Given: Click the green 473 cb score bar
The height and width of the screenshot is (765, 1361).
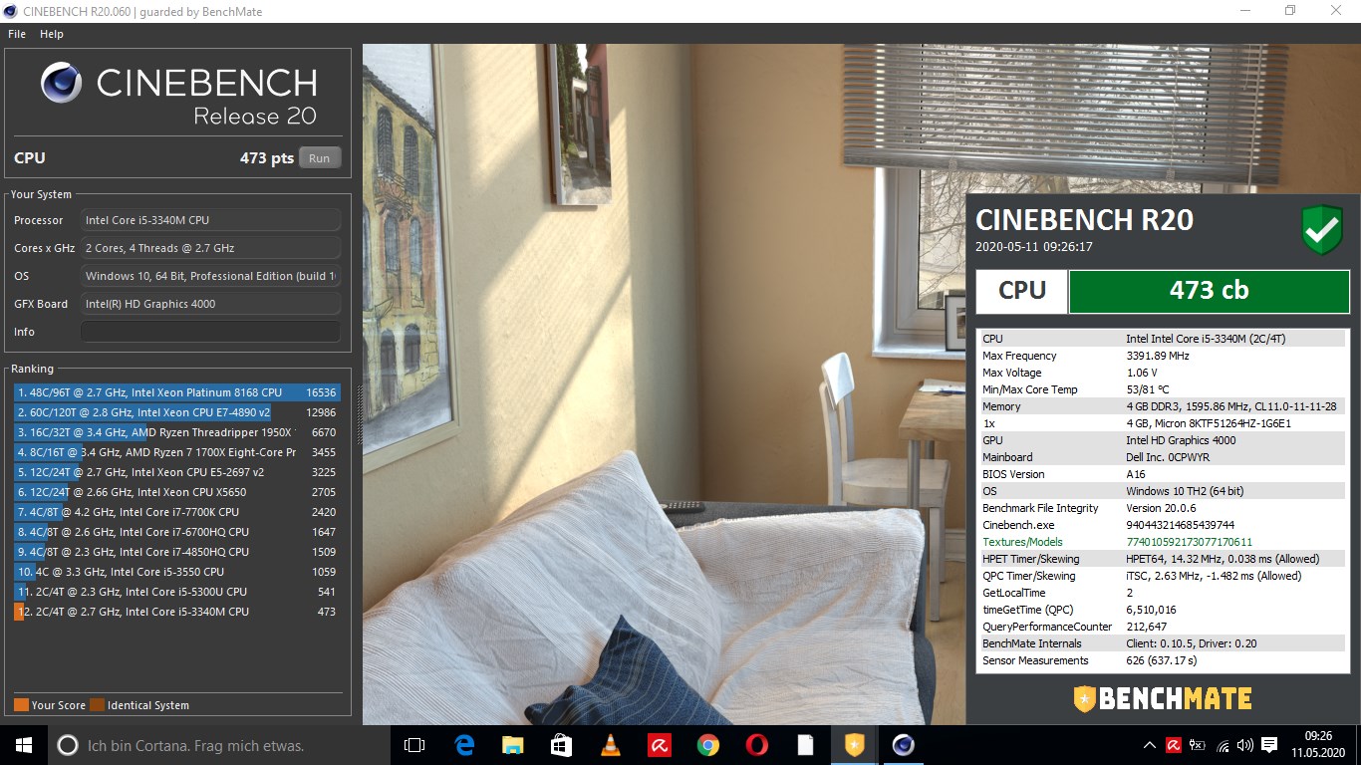Looking at the screenshot, I should pyautogui.click(x=1209, y=291).
